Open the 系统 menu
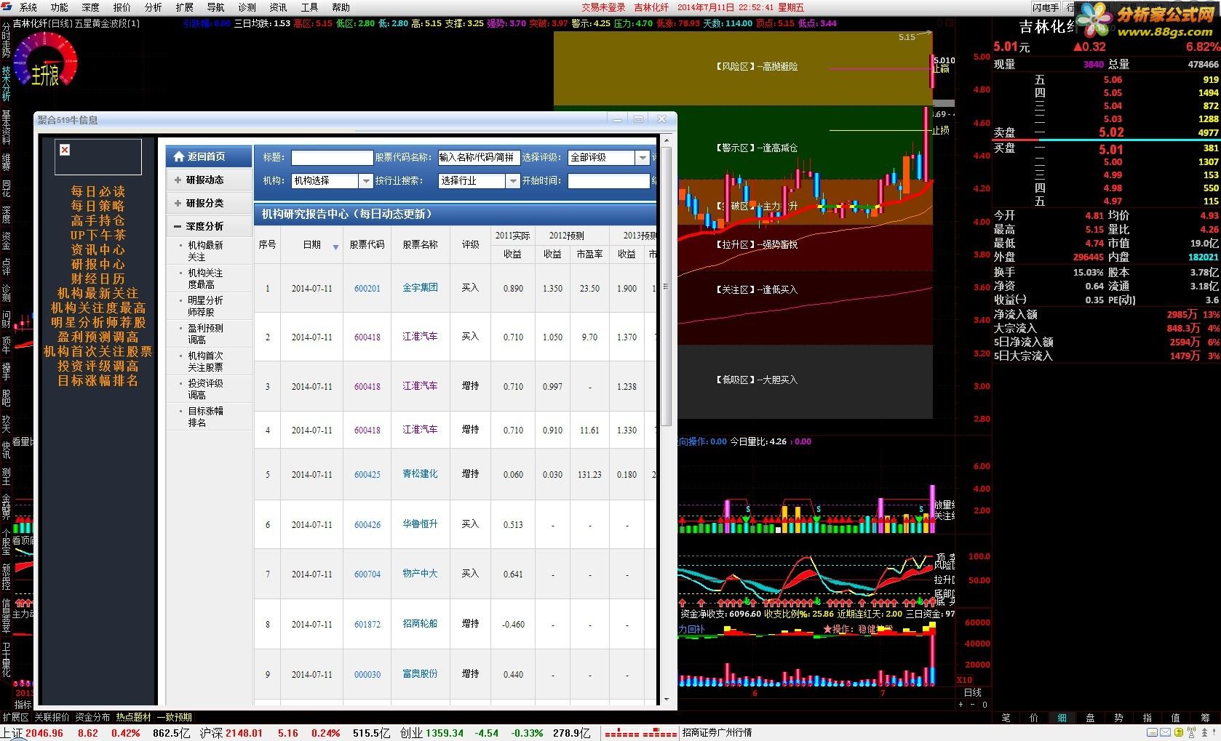This screenshot has height=741, width=1221. click(x=28, y=7)
